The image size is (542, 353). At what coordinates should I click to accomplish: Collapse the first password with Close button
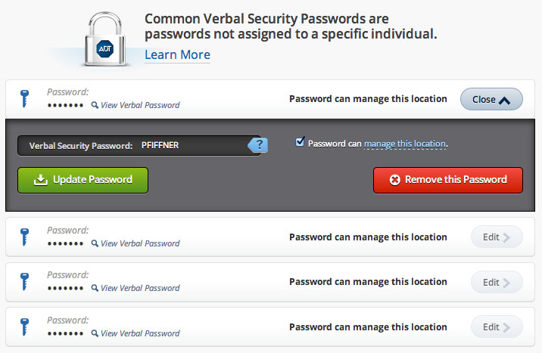coord(491,99)
